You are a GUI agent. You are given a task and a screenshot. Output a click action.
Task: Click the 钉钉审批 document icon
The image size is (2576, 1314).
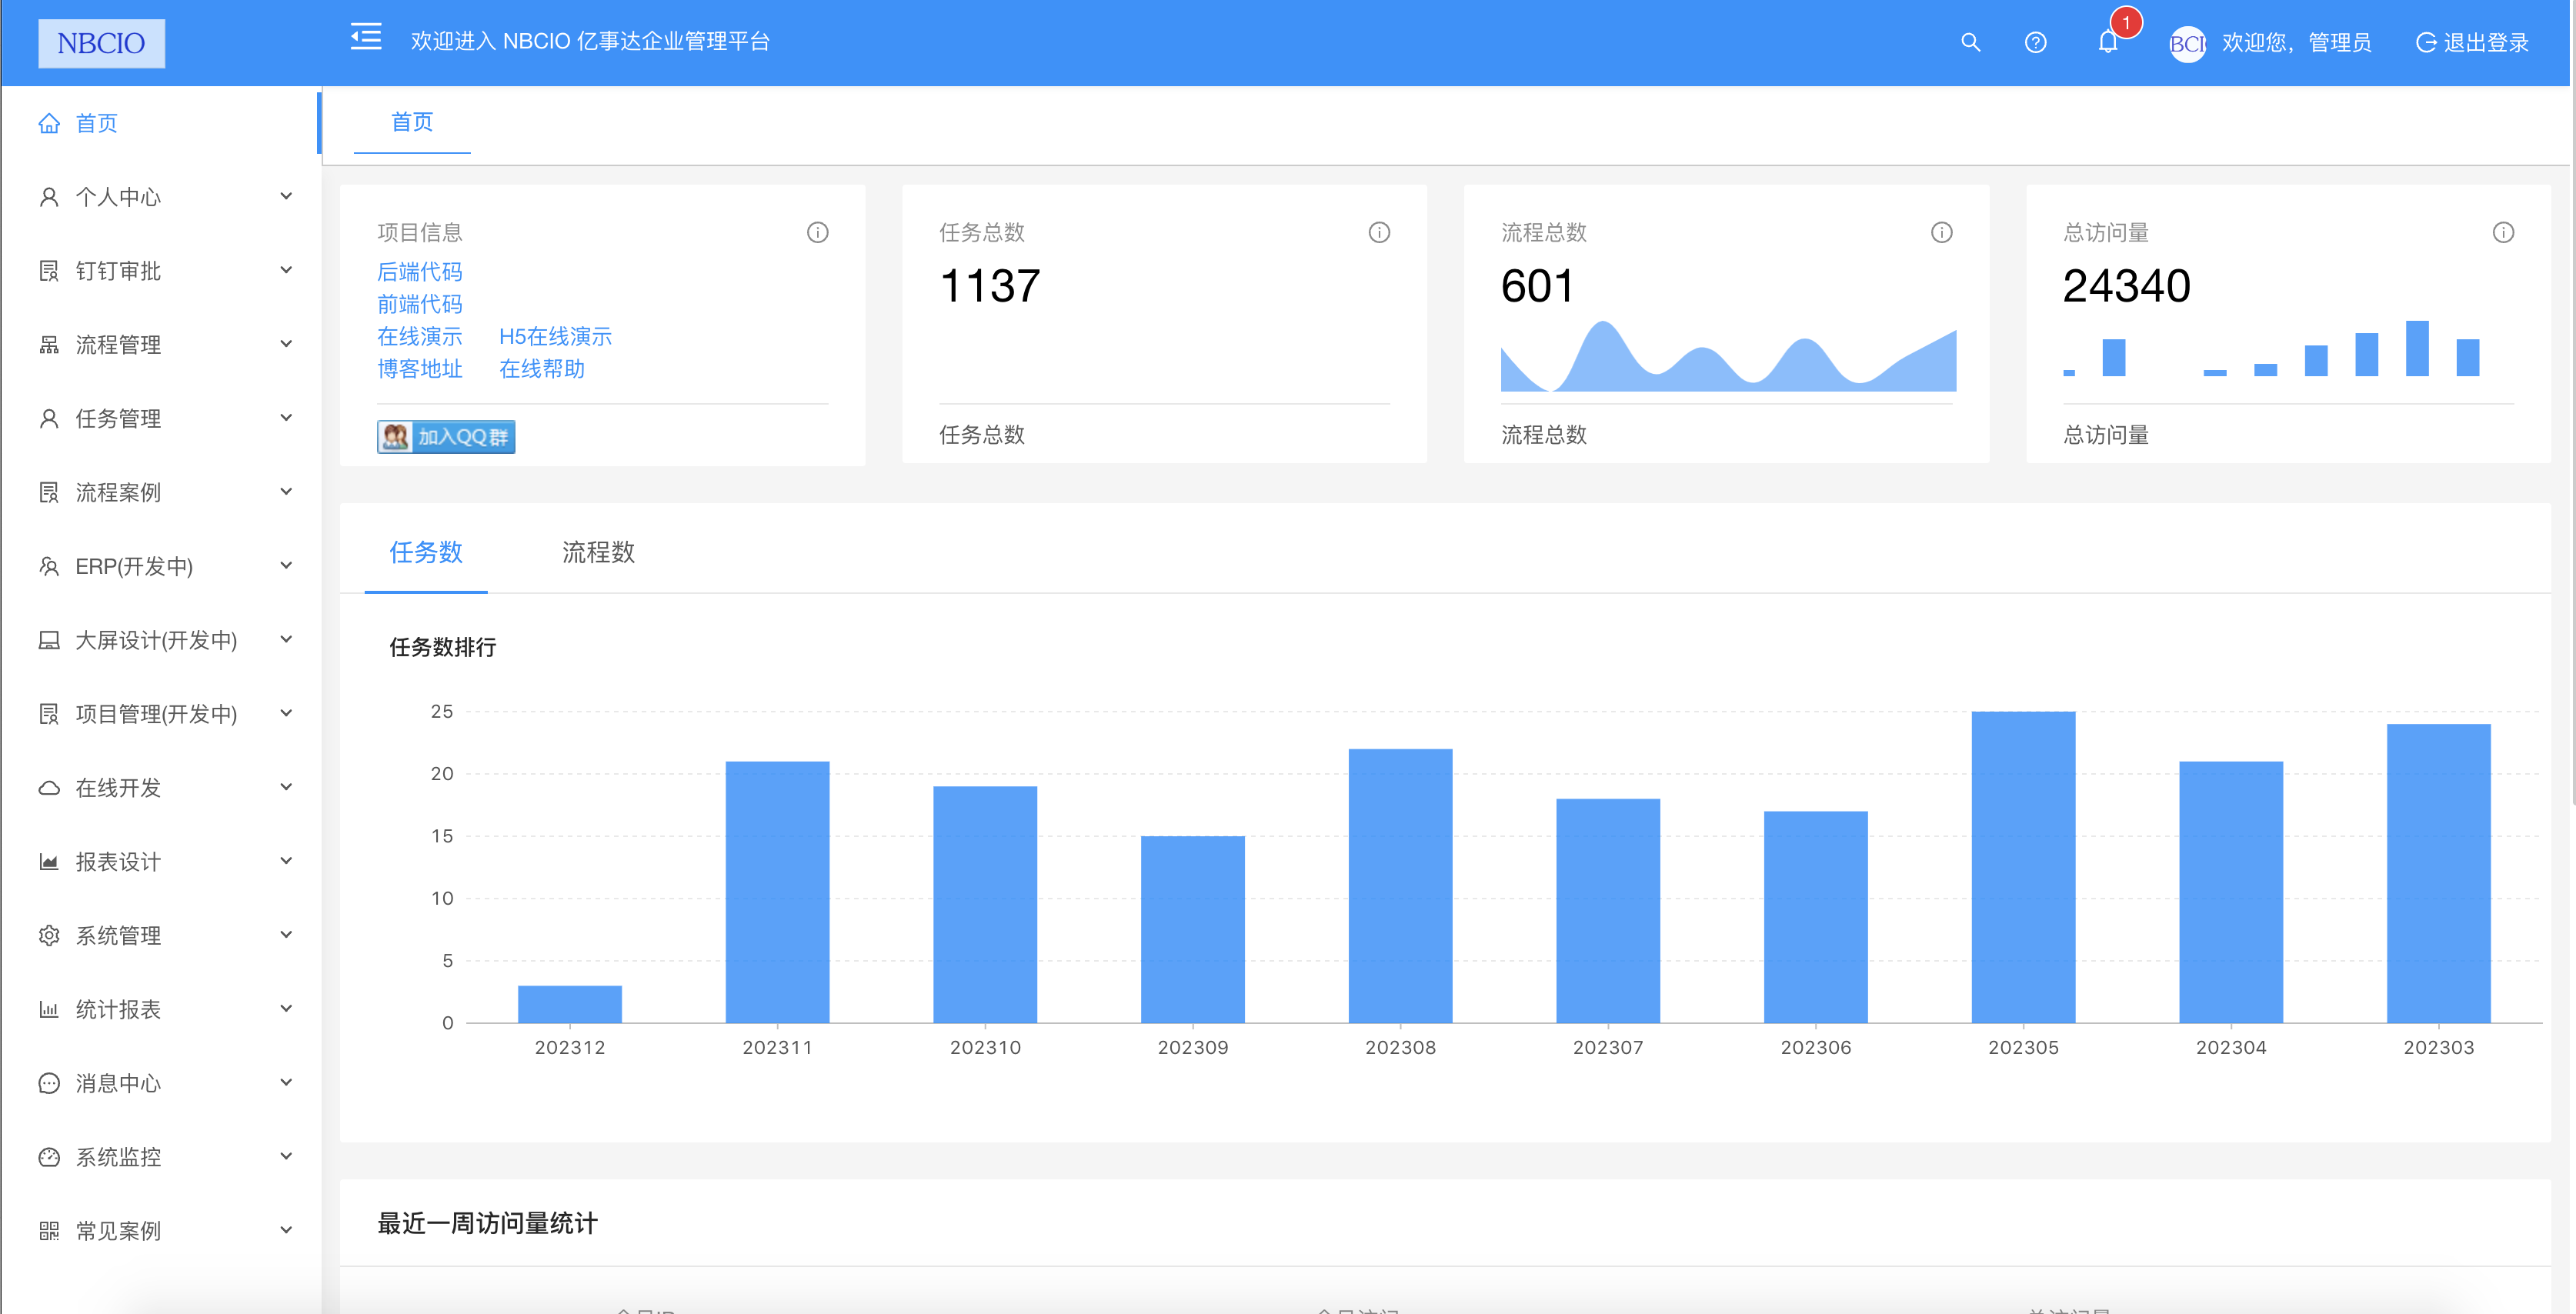[49, 271]
